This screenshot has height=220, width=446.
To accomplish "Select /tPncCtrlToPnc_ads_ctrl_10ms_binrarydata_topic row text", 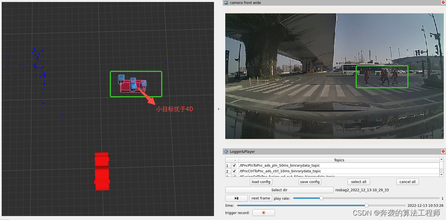I will pyautogui.click(x=281, y=171).
